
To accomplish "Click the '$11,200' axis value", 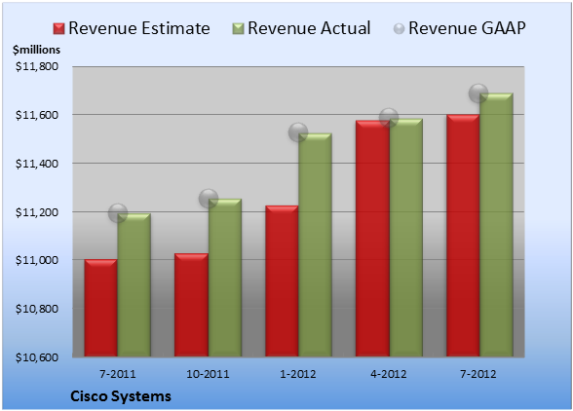I will click(37, 212).
